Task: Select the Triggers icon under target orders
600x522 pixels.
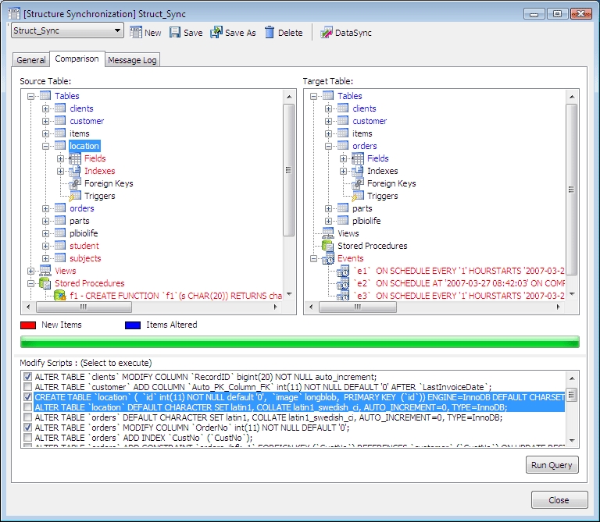Action: (358, 196)
